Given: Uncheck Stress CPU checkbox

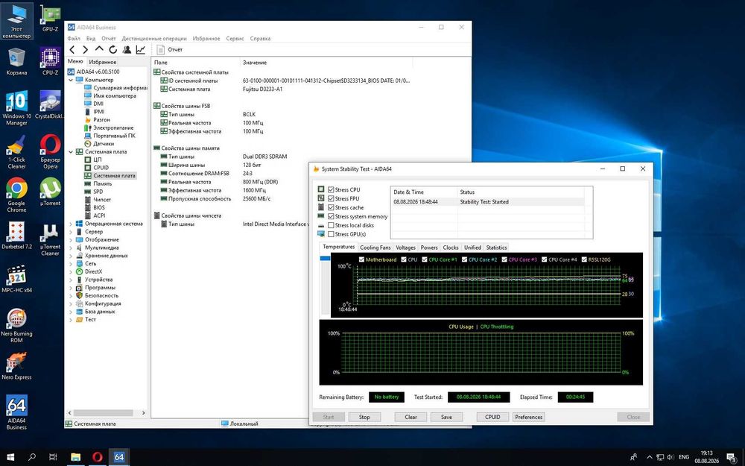Looking at the screenshot, I should point(332,189).
